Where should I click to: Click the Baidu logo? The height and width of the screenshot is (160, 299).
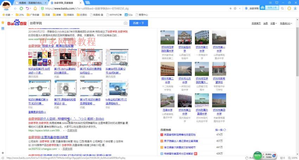[17, 23]
